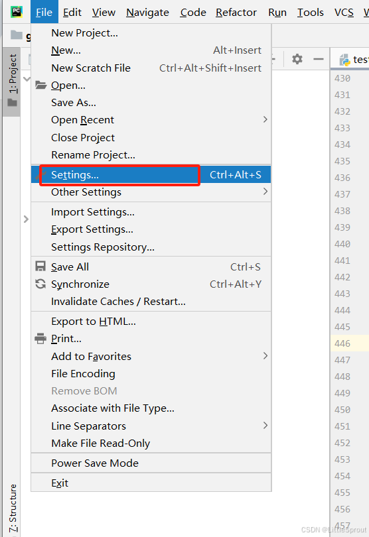This screenshot has height=537, width=369.
Task: Select Print... menu item
Action: coord(151,338)
